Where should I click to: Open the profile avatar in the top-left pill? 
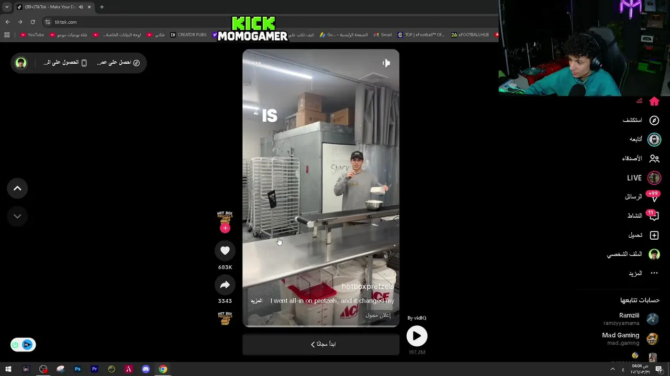pos(21,63)
